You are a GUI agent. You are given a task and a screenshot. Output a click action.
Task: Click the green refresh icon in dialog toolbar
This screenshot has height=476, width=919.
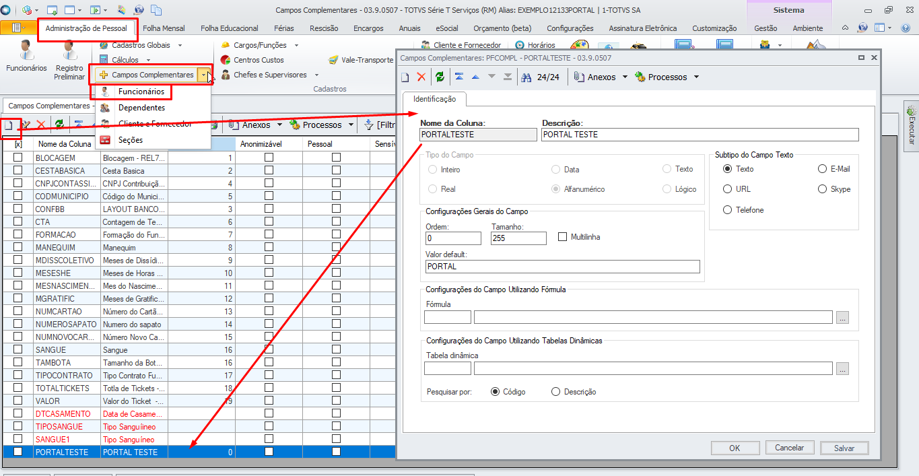[x=440, y=77]
